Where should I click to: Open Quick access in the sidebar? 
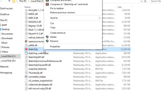(6, 8)
